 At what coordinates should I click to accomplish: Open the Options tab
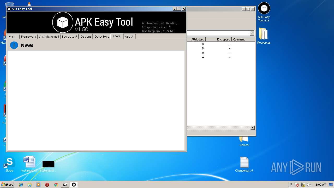[x=86, y=37]
